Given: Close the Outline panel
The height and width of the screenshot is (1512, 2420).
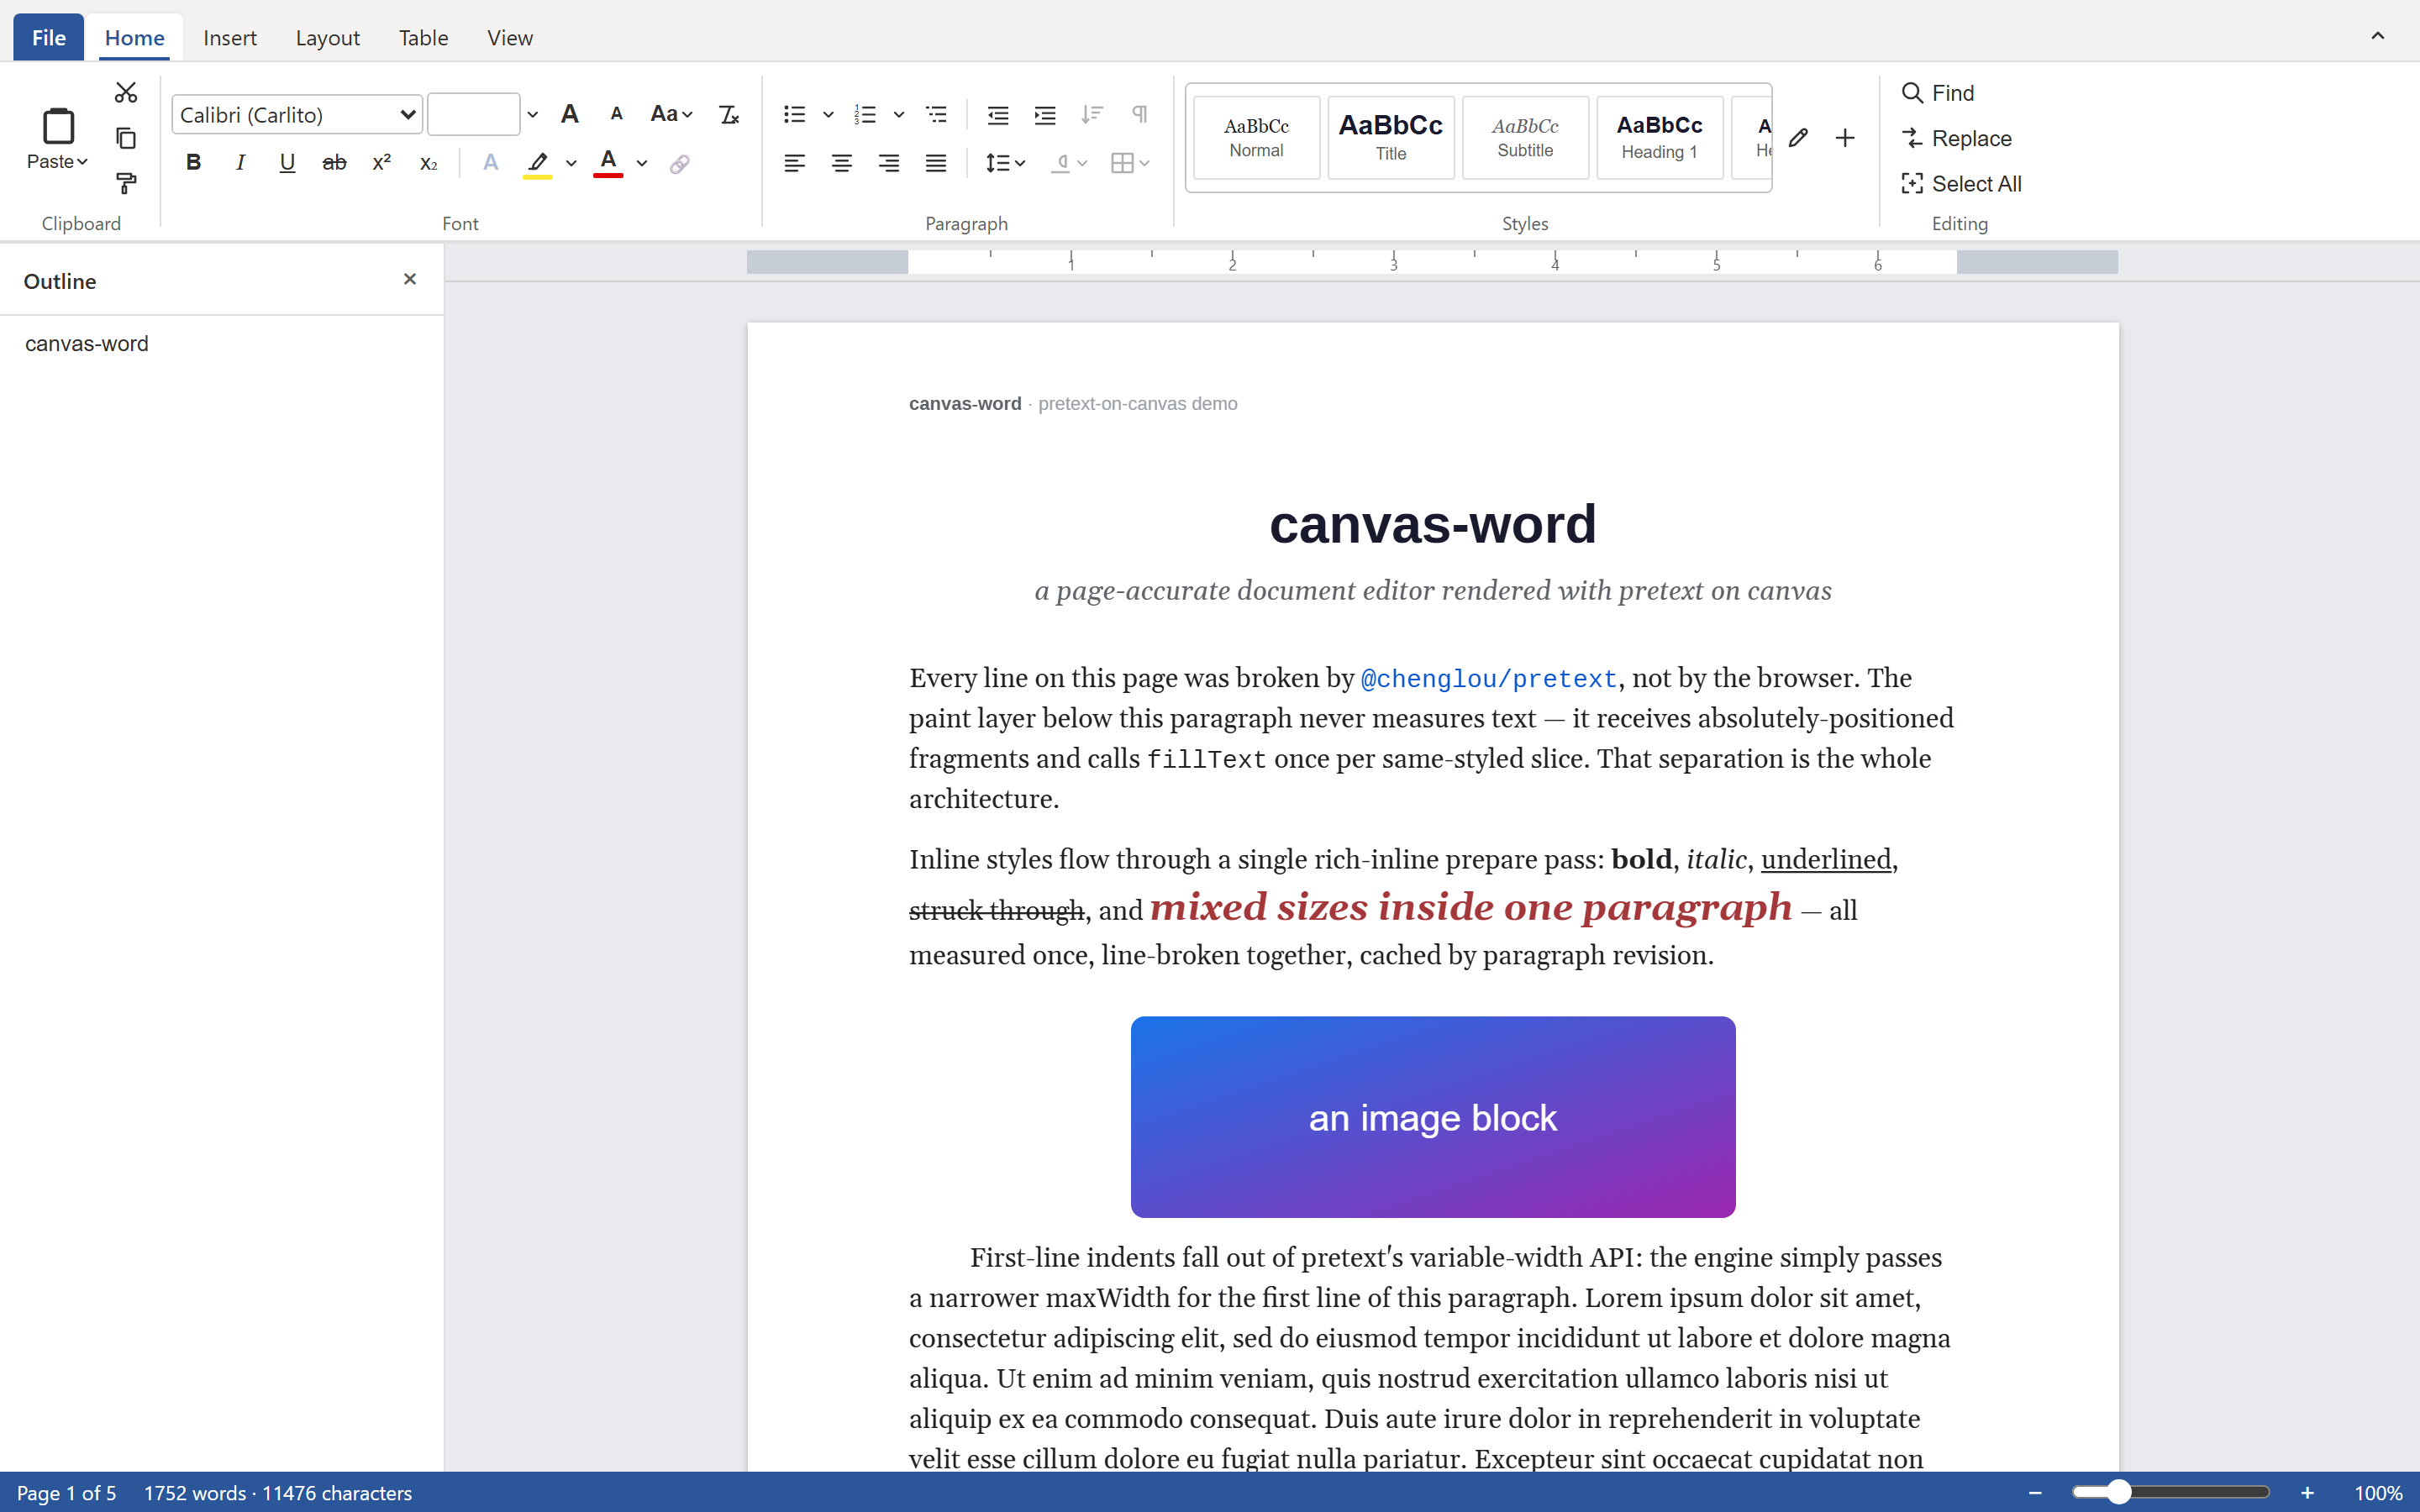Looking at the screenshot, I should point(409,279).
